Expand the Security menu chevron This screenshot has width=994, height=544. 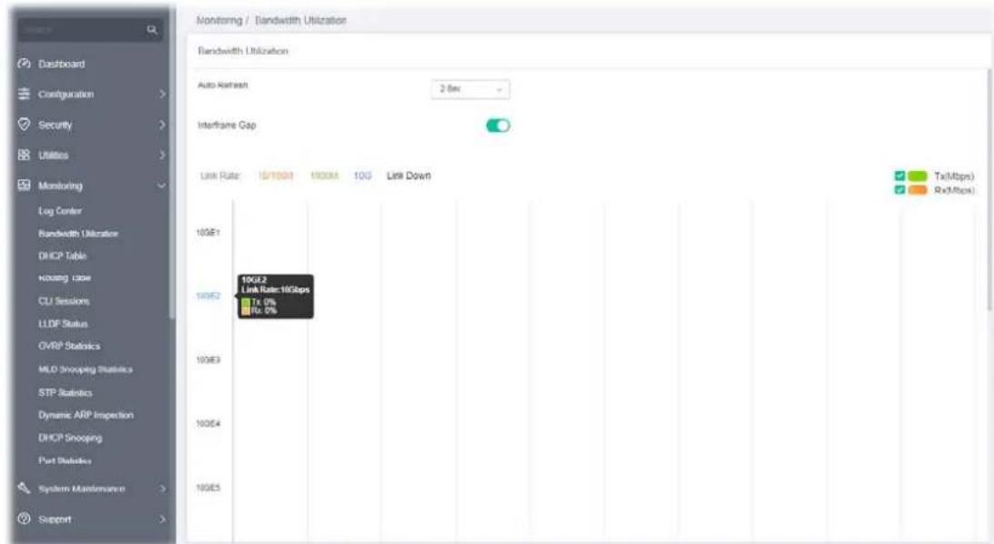(x=162, y=125)
